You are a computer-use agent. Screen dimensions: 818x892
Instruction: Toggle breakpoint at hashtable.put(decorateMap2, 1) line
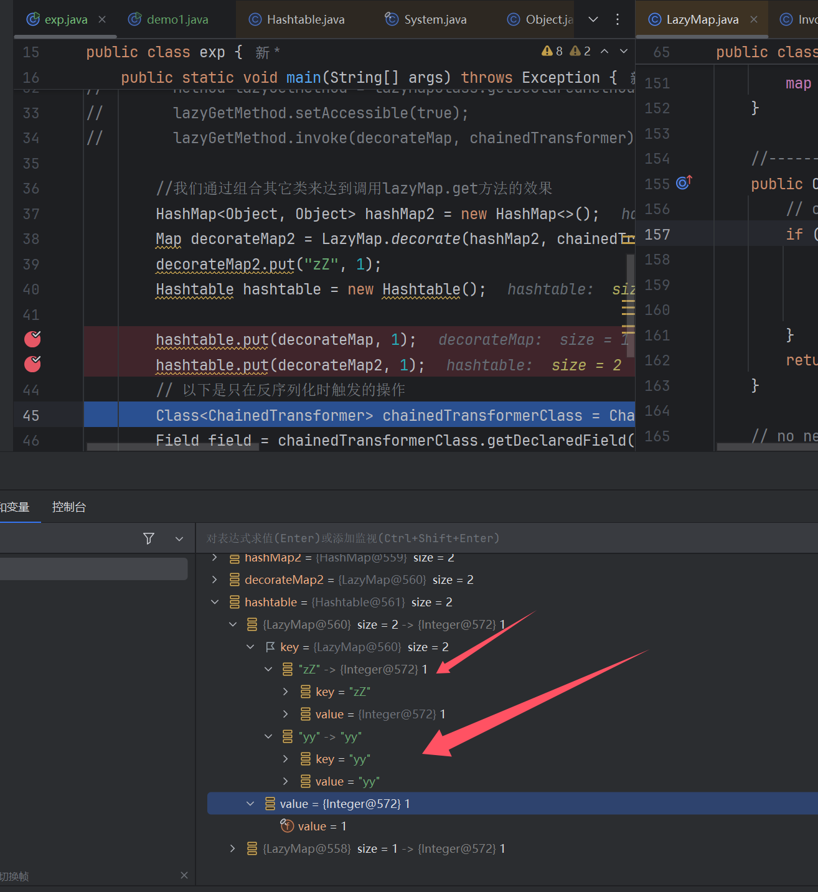point(32,364)
